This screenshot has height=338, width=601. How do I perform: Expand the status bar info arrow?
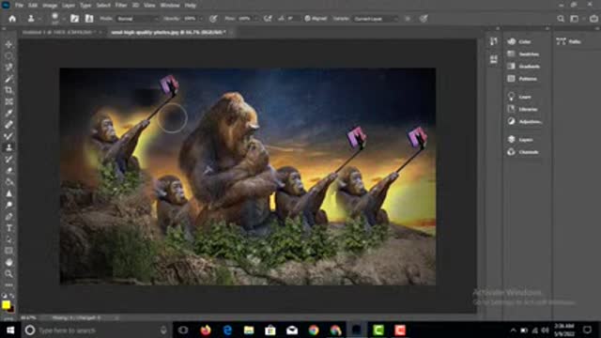tap(116, 317)
